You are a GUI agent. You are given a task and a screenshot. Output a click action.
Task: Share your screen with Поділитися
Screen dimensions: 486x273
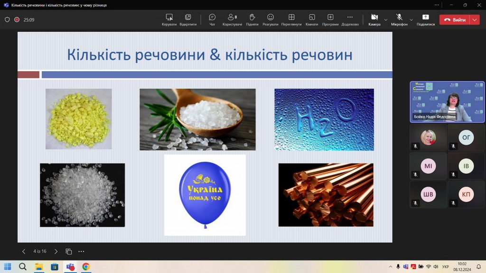point(425,19)
